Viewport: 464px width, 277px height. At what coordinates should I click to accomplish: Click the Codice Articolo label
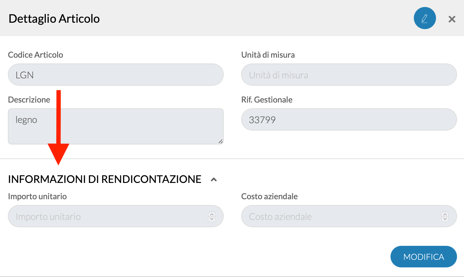[x=36, y=55]
